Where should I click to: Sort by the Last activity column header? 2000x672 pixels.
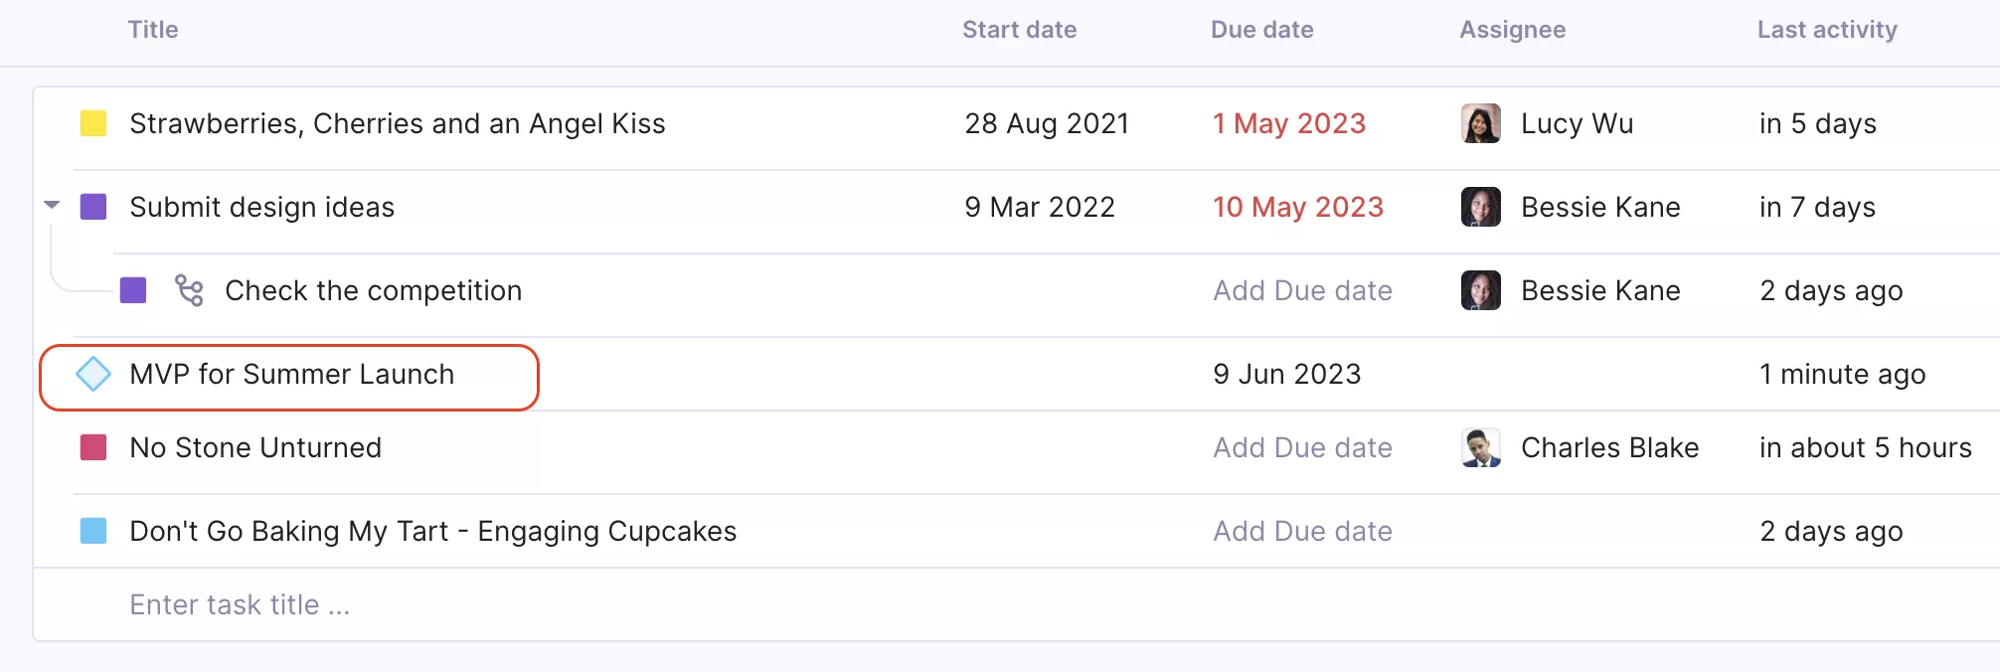[x=1827, y=30]
